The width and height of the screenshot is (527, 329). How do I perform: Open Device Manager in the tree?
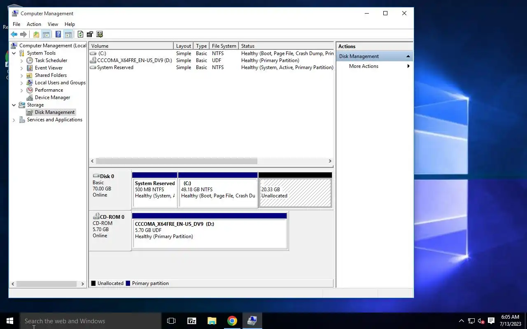[52, 97]
